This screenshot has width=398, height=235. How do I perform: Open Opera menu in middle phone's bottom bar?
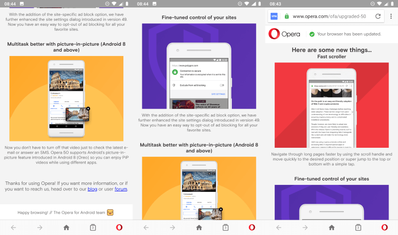coord(252,228)
